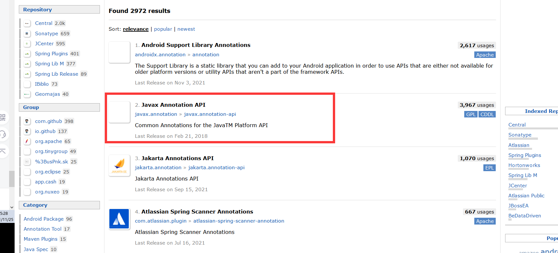Open Javax Annotation API result title

point(173,105)
